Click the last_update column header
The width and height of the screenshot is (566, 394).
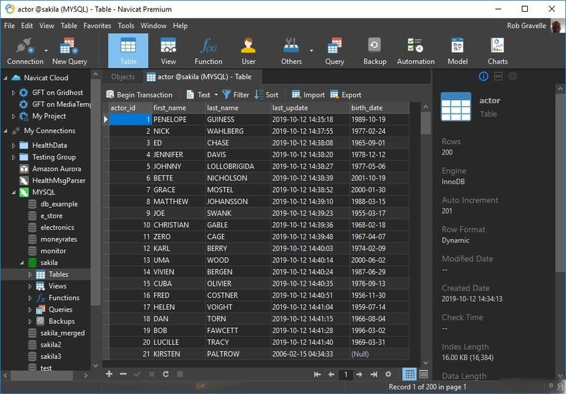pyautogui.click(x=309, y=107)
